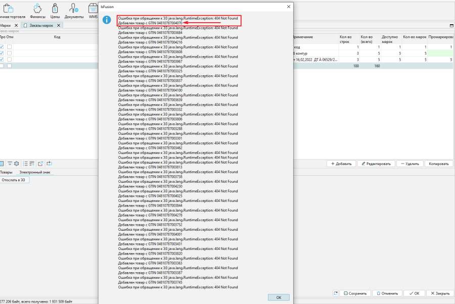Click the Добавить button

tap(341, 164)
